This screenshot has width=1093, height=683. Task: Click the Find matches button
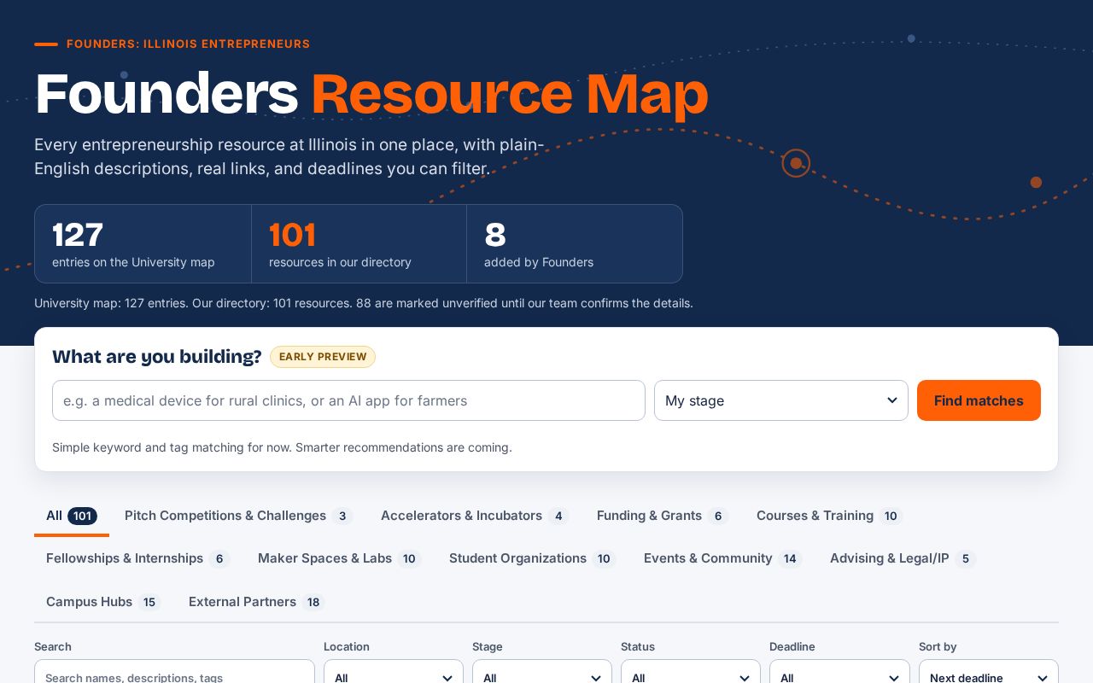(979, 400)
